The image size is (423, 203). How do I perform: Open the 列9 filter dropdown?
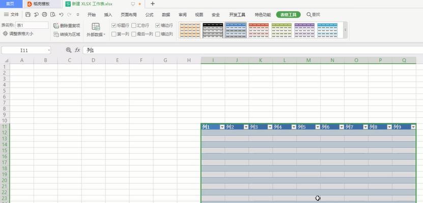tap(413, 127)
